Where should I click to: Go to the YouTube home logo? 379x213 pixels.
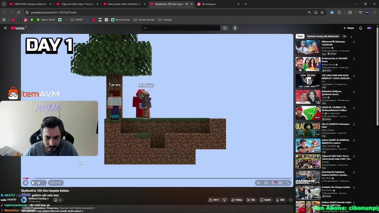tap(18, 28)
